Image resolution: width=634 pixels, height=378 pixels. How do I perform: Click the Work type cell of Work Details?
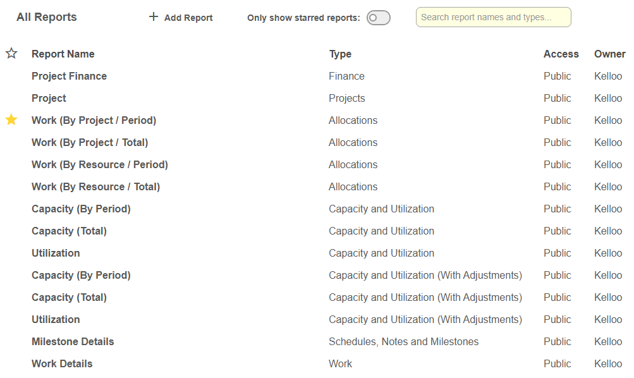[341, 364]
